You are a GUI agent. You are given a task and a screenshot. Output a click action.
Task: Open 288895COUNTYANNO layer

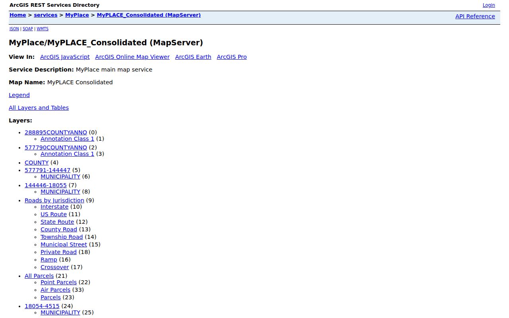56,132
